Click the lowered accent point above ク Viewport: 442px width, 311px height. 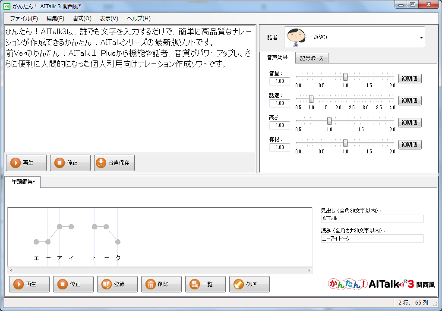click(118, 242)
